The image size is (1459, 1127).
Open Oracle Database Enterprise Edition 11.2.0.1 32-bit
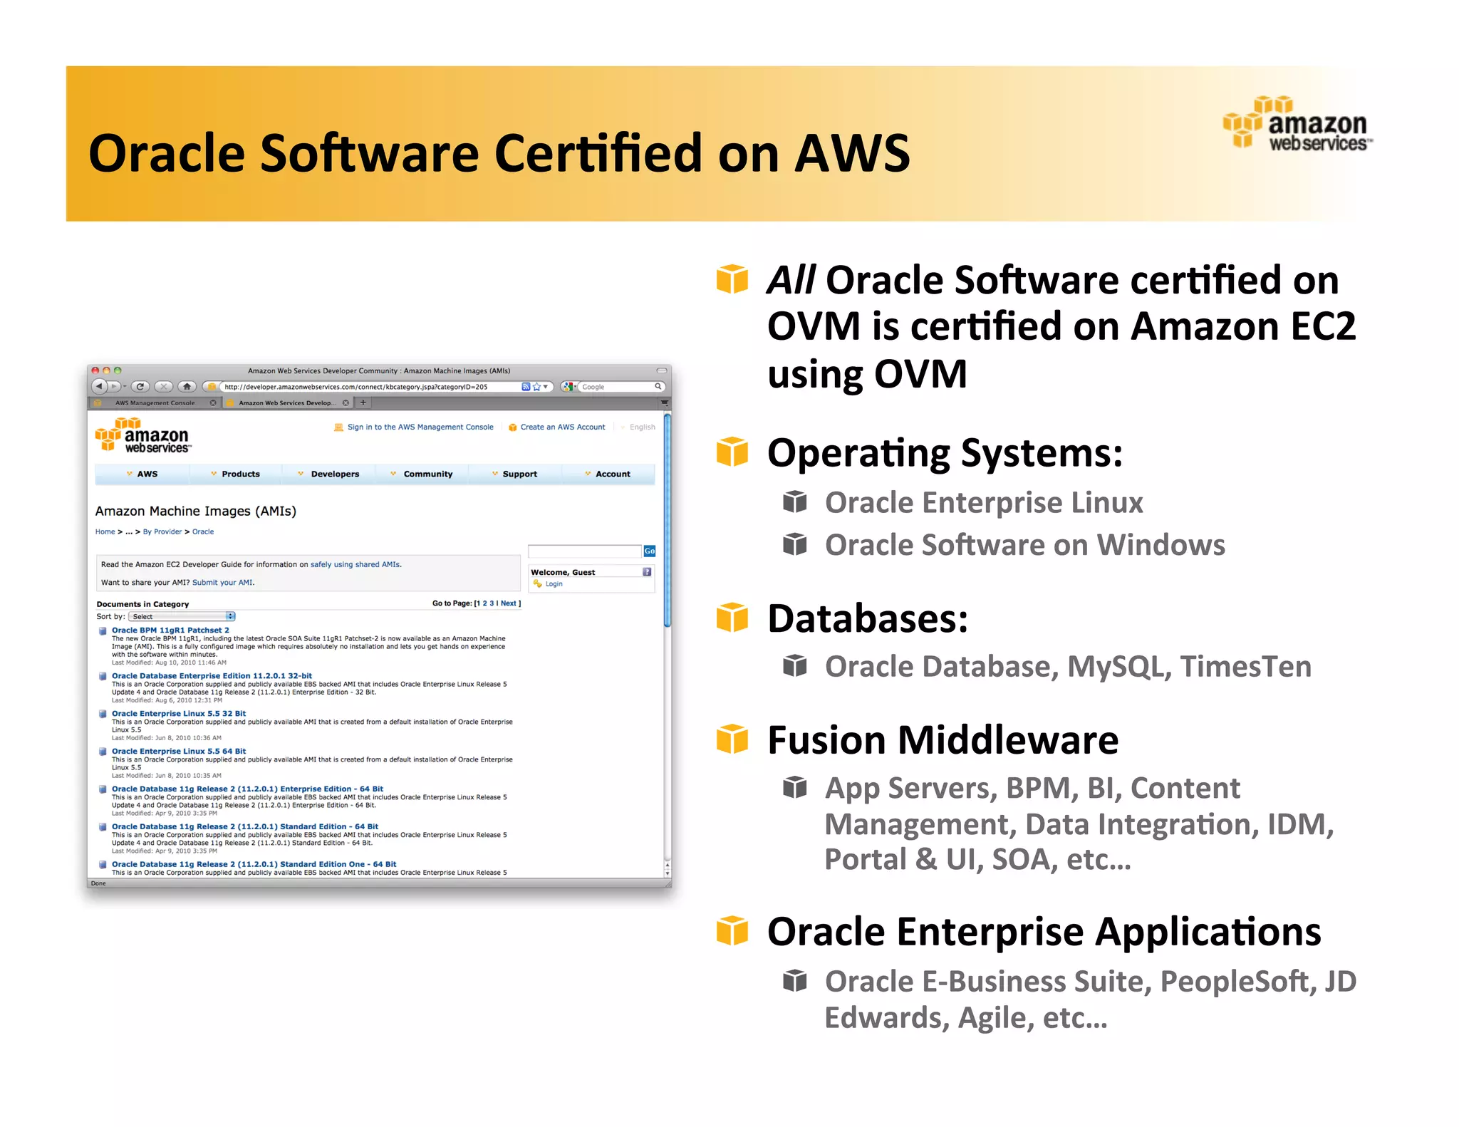click(212, 676)
